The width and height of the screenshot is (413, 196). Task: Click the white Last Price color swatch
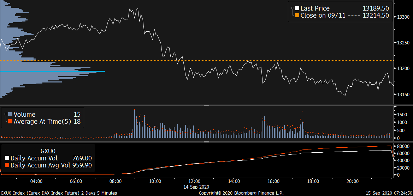coord(297,9)
